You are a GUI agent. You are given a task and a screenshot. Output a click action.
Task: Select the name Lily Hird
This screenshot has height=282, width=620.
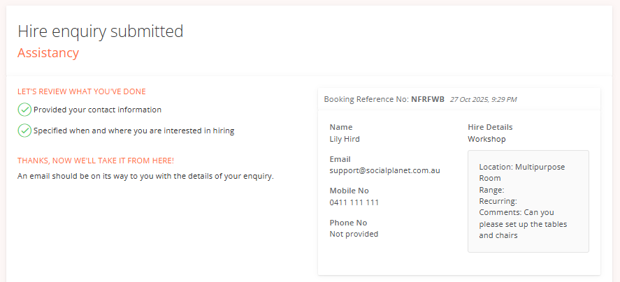point(345,139)
